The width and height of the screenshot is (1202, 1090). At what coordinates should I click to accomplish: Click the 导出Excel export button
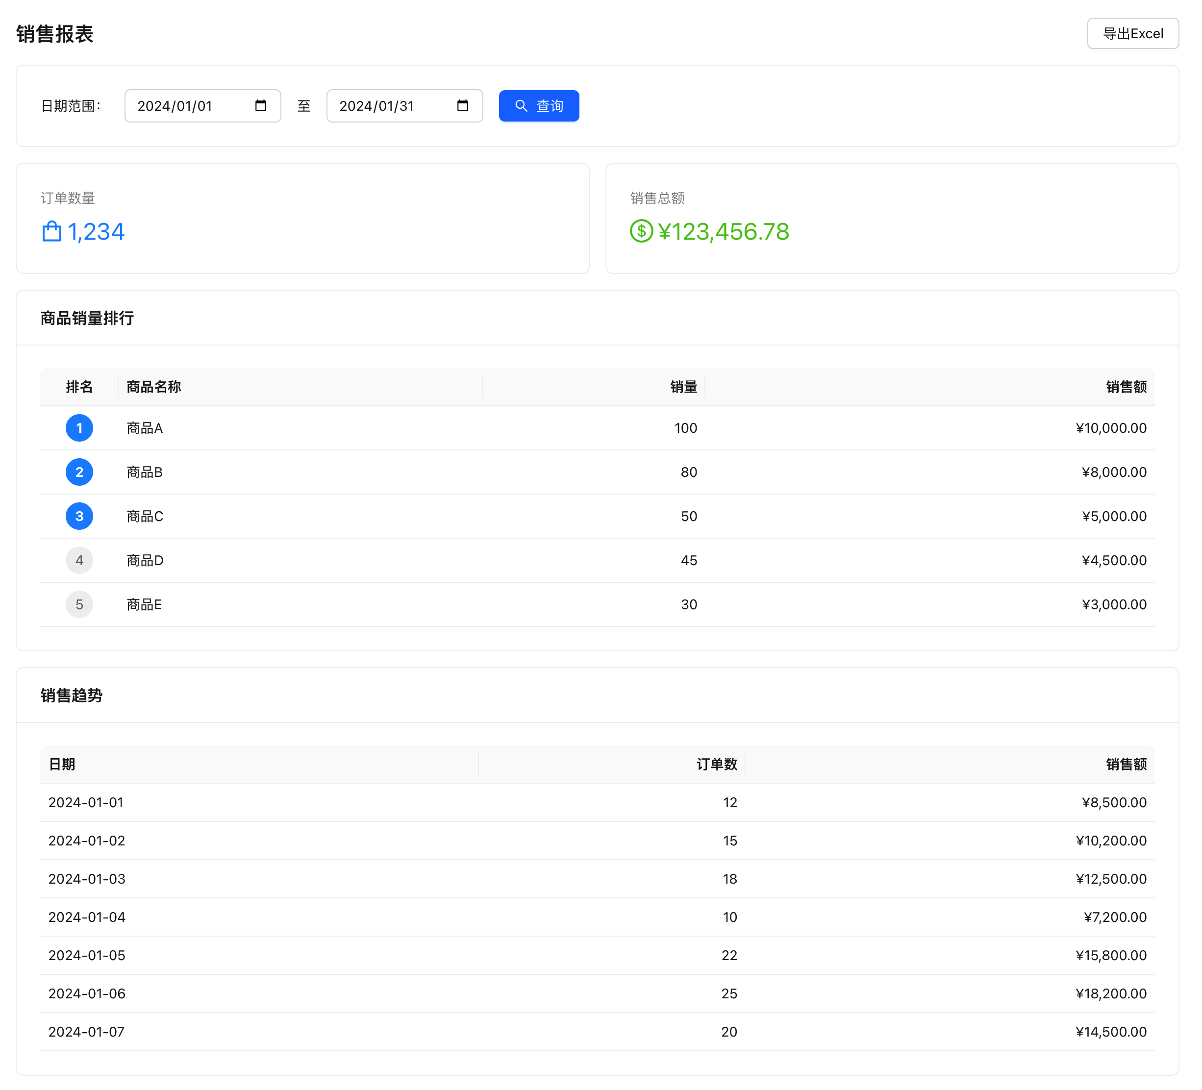1132,33
